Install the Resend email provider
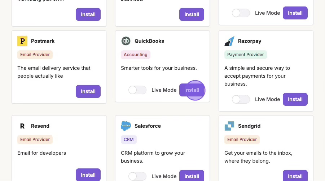The image size is (325, 181). coord(88,175)
